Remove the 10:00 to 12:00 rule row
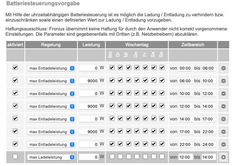The image size is (232, 166). click(x=223, y=94)
